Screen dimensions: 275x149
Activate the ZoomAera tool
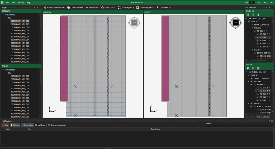tap(145, 8)
